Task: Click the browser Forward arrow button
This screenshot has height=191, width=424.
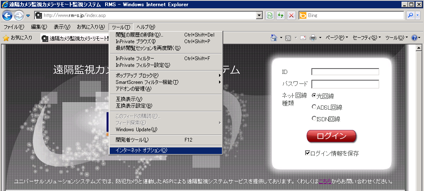Action: [19, 15]
